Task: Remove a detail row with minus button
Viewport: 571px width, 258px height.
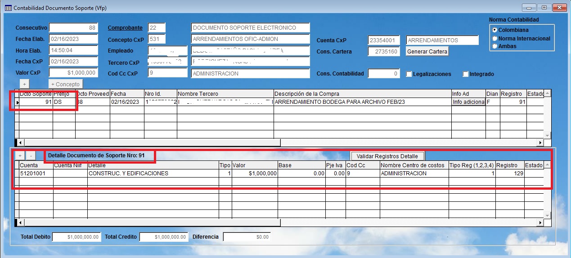Action: pos(30,156)
